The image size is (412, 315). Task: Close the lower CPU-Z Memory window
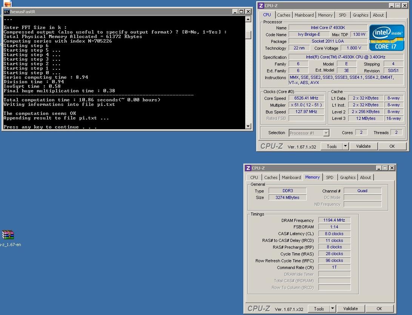click(x=392, y=168)
